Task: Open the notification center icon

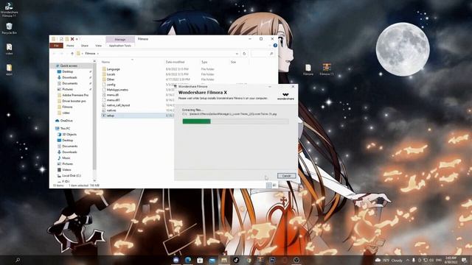Action: [x=465, y=260]
